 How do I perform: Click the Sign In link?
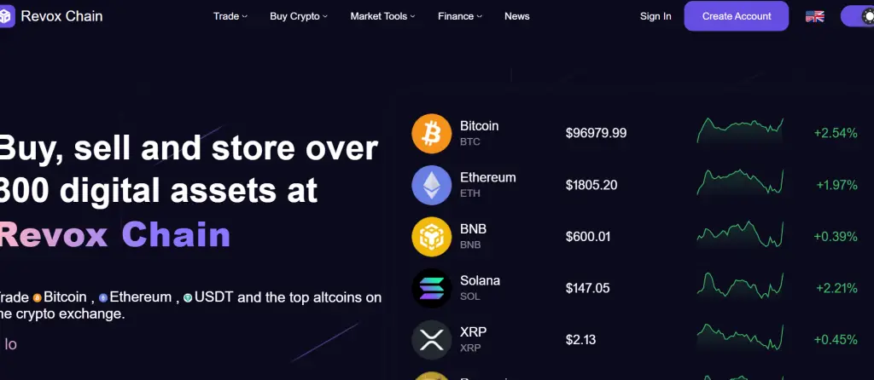pyautogui.click(x=655, y=16)
